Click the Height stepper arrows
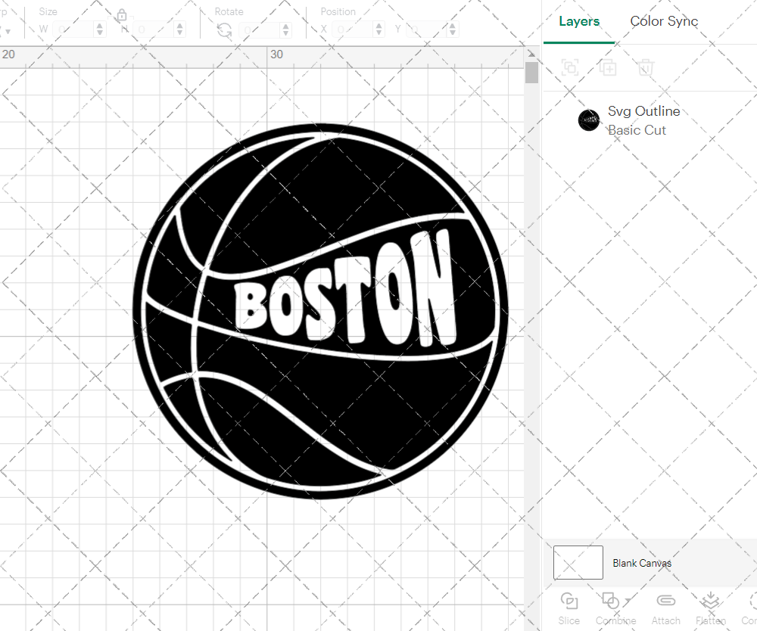 179,30
